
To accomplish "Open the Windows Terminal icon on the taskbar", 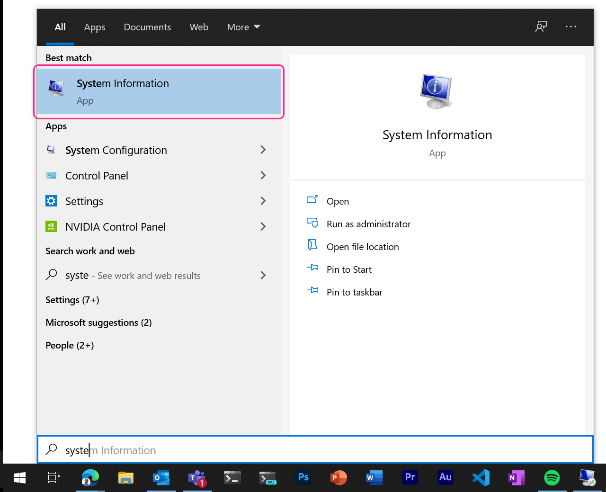I will point(232,478).
